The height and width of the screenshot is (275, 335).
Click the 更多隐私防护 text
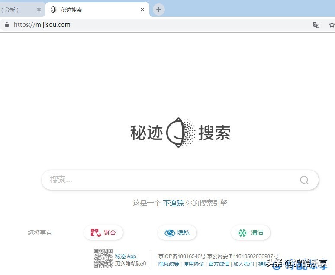(131, 263)
